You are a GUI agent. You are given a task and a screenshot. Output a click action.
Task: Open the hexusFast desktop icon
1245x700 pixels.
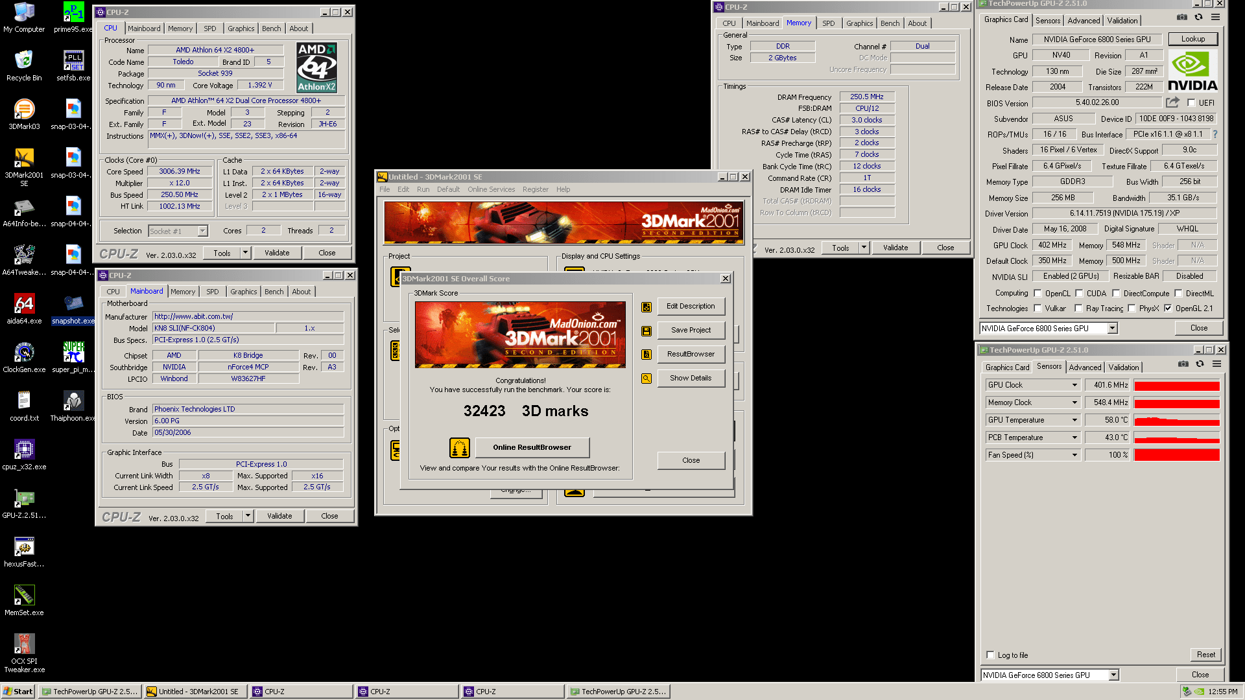pyautogui.click(x=24, y=552)
